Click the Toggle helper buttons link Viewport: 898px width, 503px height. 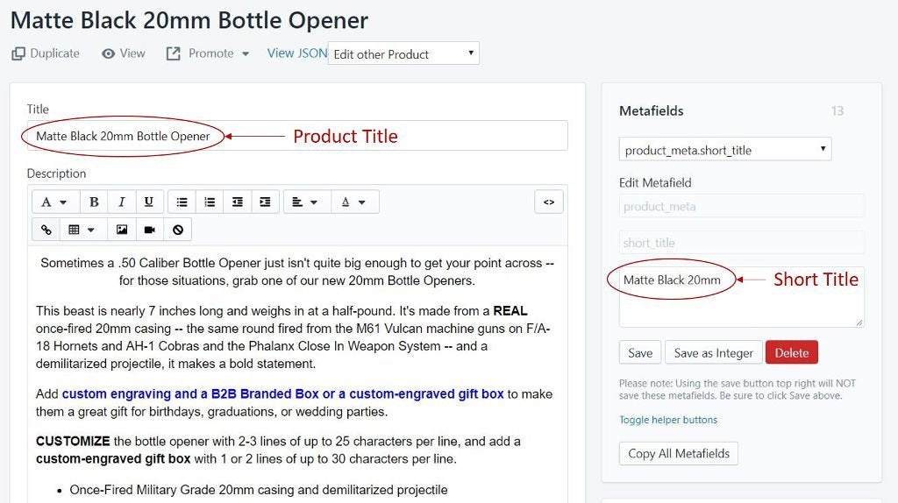667,420
